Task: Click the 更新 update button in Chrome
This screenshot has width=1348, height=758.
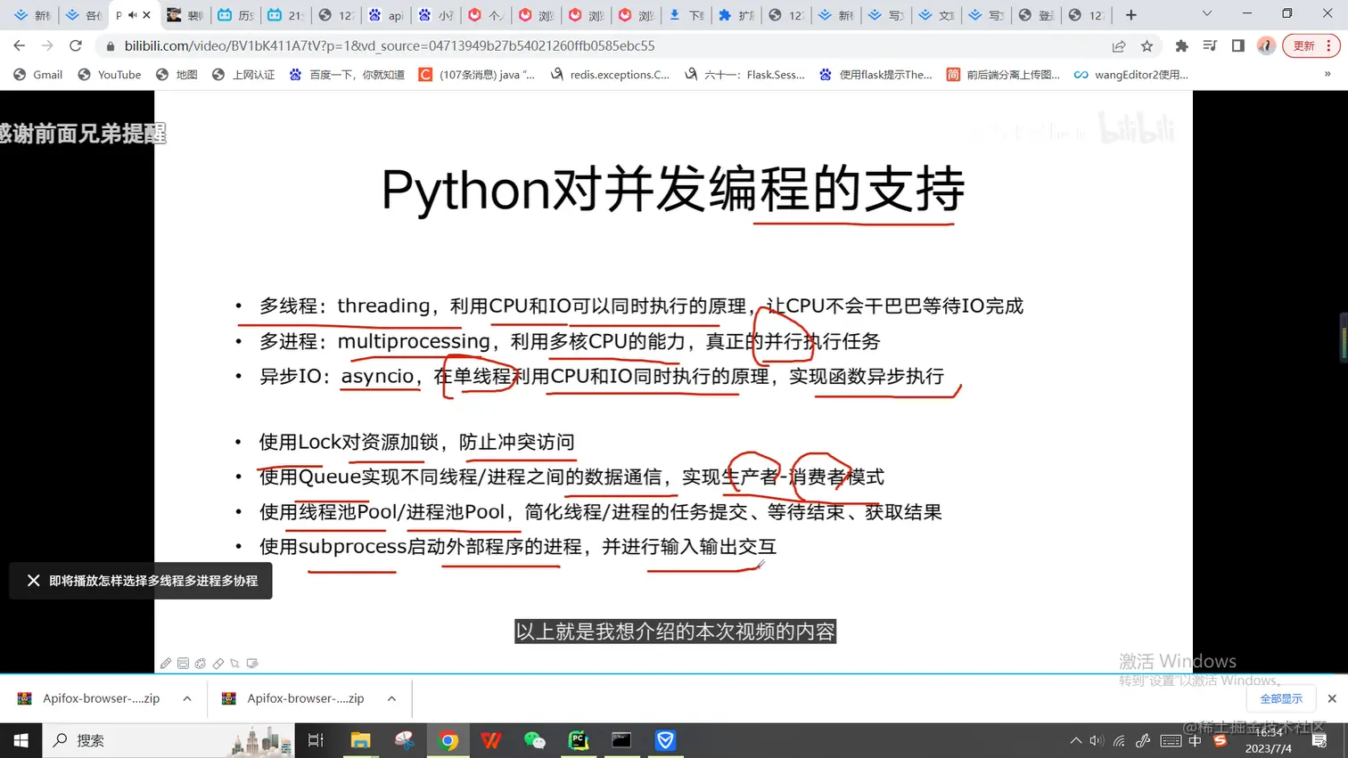Action: (x=1311, y=45)
